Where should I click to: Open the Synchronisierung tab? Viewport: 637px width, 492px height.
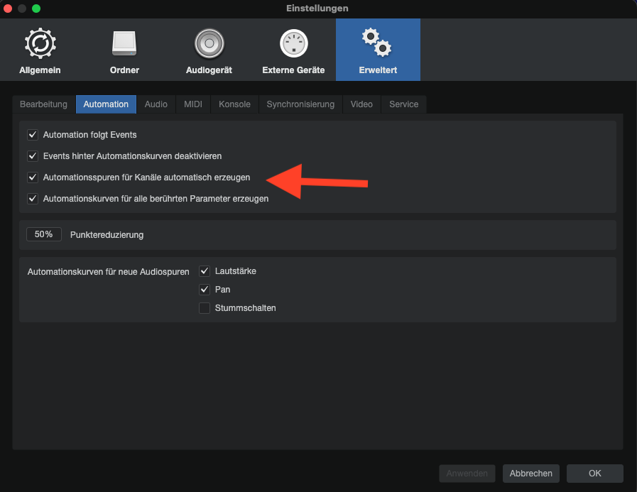300,104
